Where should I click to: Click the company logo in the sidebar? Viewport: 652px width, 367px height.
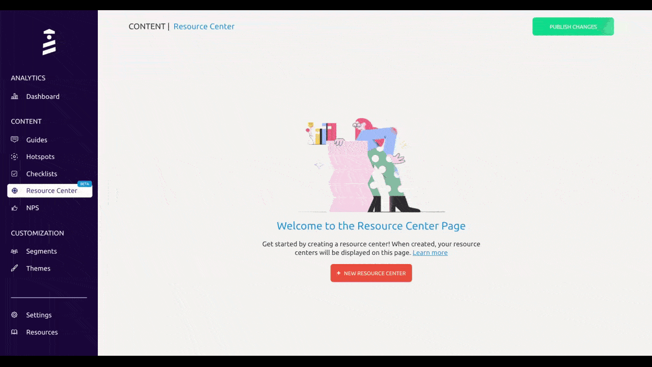(49, 42)
